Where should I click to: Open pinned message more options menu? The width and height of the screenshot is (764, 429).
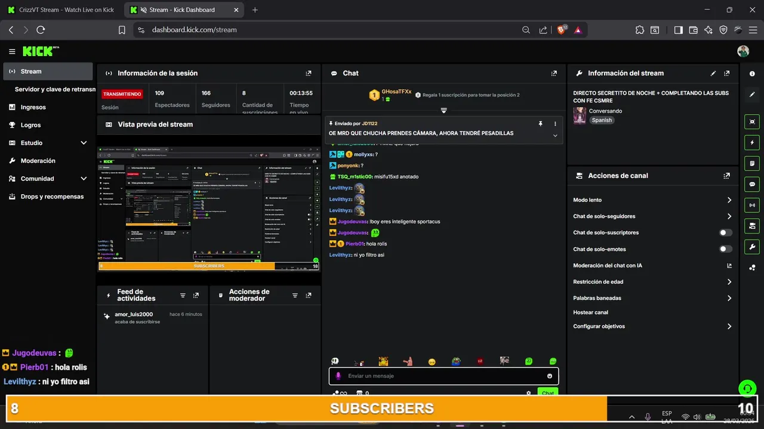(x=555, y=123)
